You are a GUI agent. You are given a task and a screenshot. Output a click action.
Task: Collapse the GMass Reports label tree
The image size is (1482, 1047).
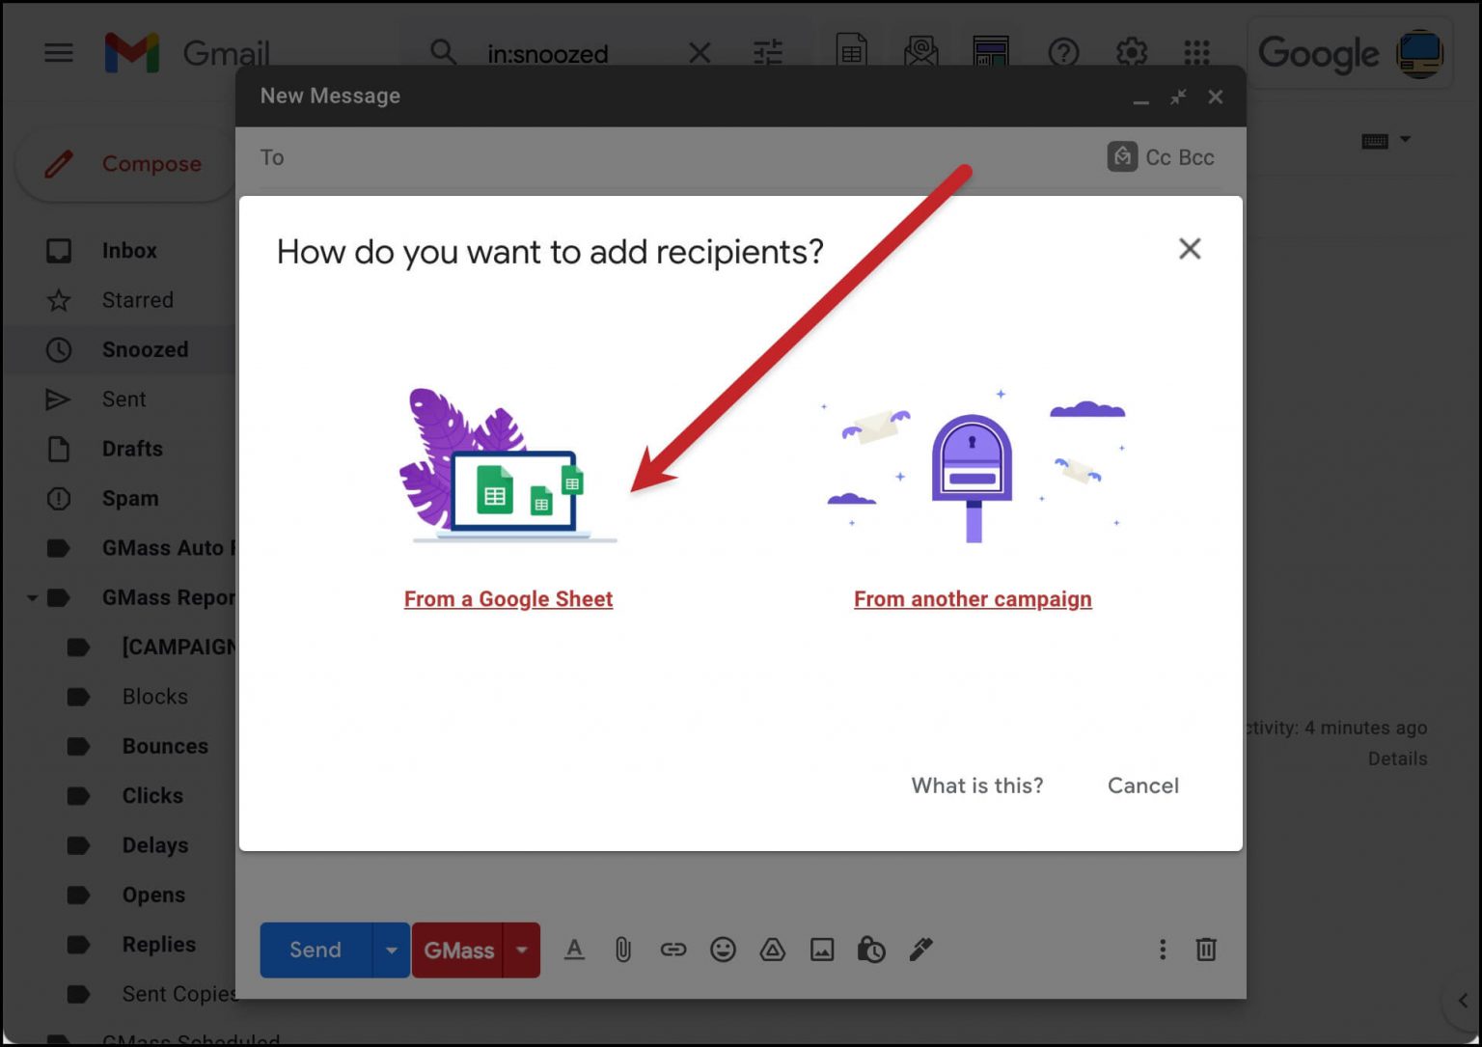(32, 598)
